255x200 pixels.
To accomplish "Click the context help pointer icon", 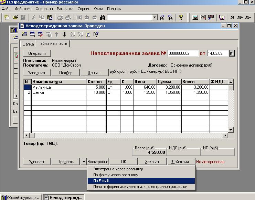I will click(96, 34).
